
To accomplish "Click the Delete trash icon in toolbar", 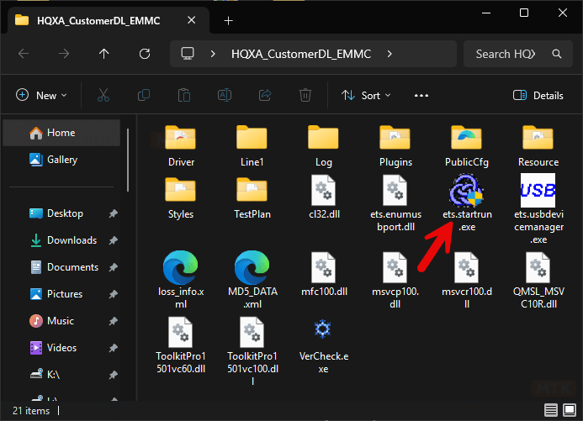I will click(306, 96).
